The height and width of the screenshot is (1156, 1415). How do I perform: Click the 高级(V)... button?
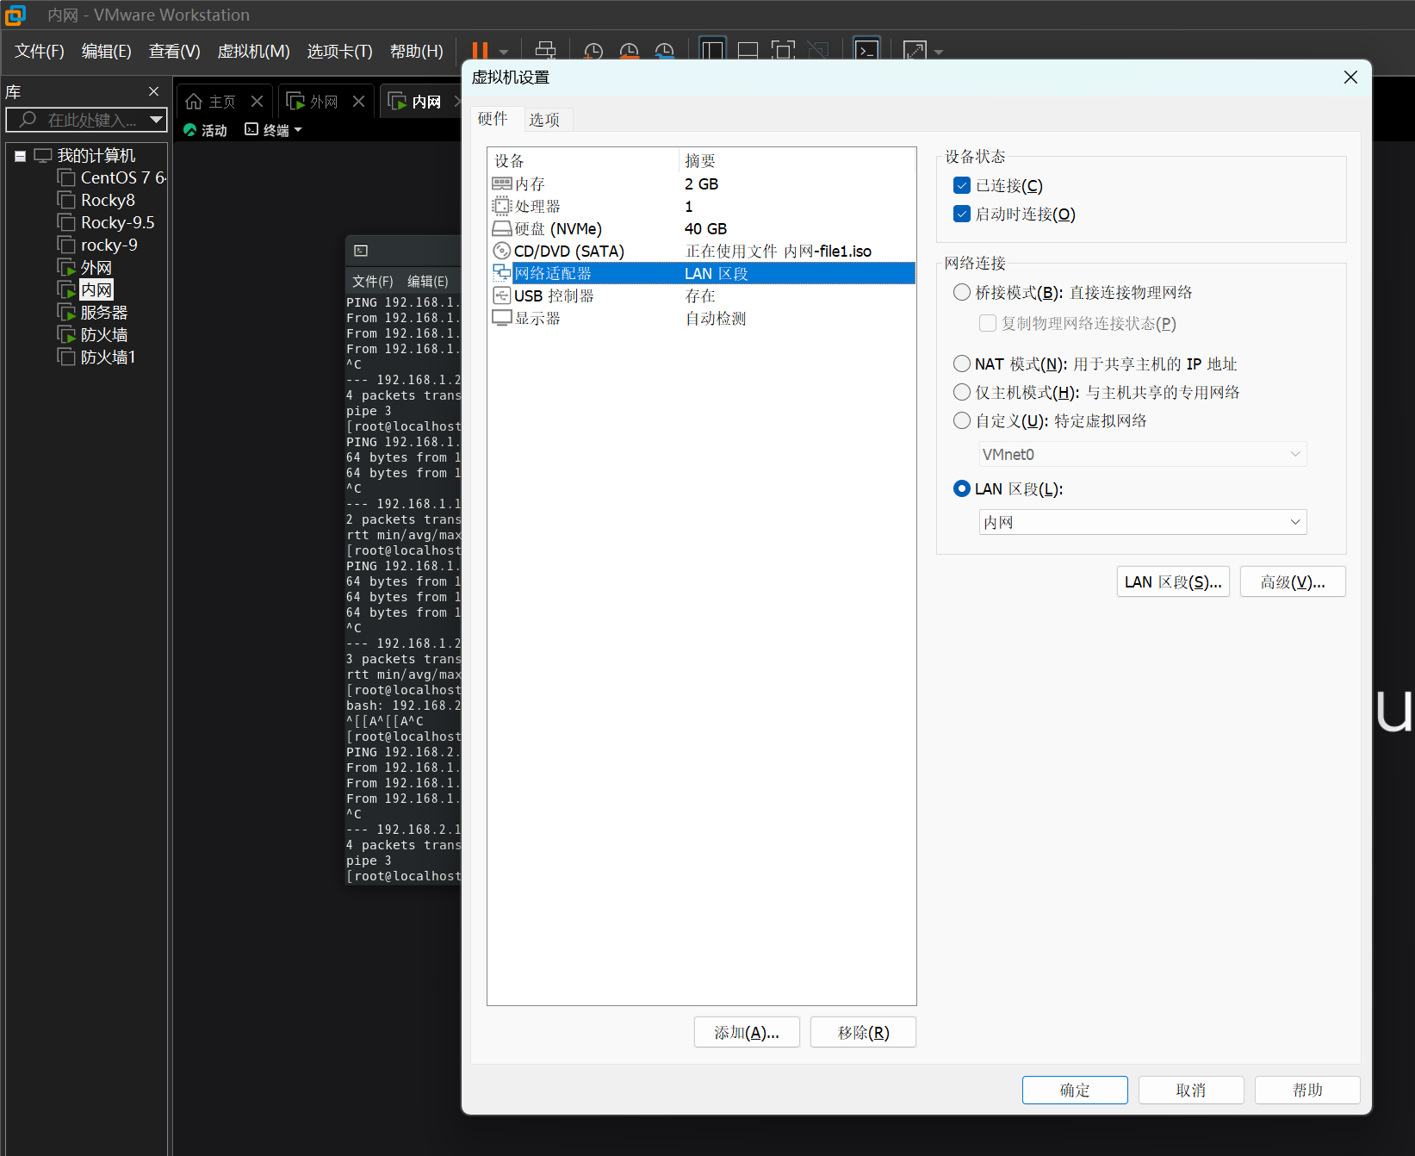pos(1293,581)
